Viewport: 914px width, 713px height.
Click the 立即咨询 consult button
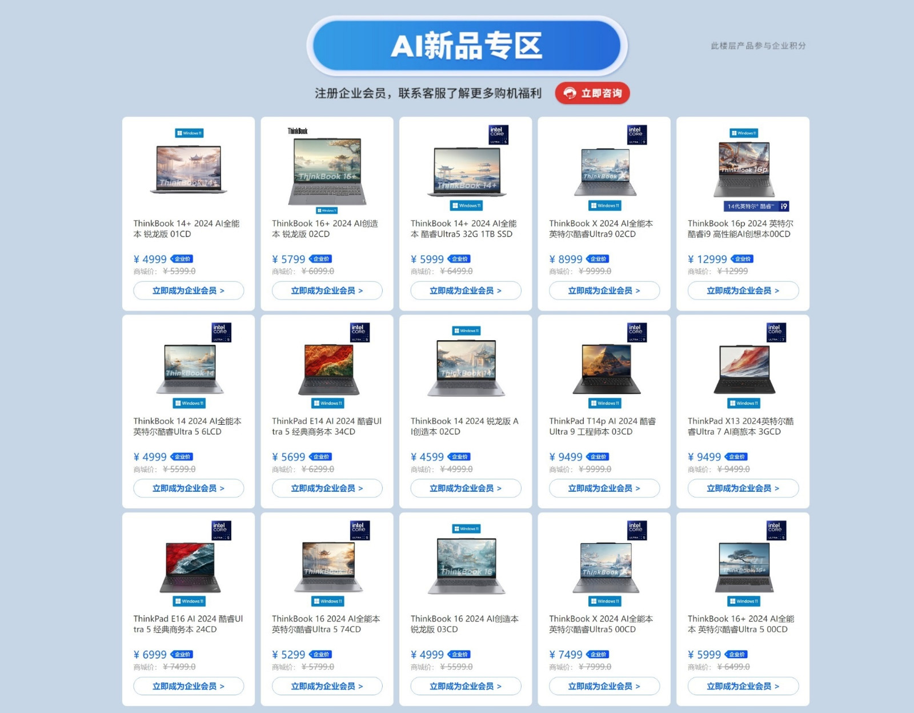pyautogui.click(x=592, y=93)
